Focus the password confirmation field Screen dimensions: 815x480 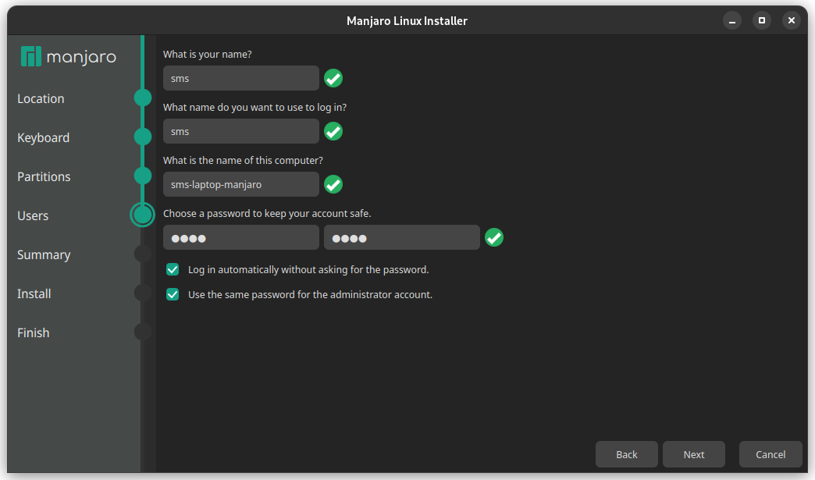click(x=402, y=238)
